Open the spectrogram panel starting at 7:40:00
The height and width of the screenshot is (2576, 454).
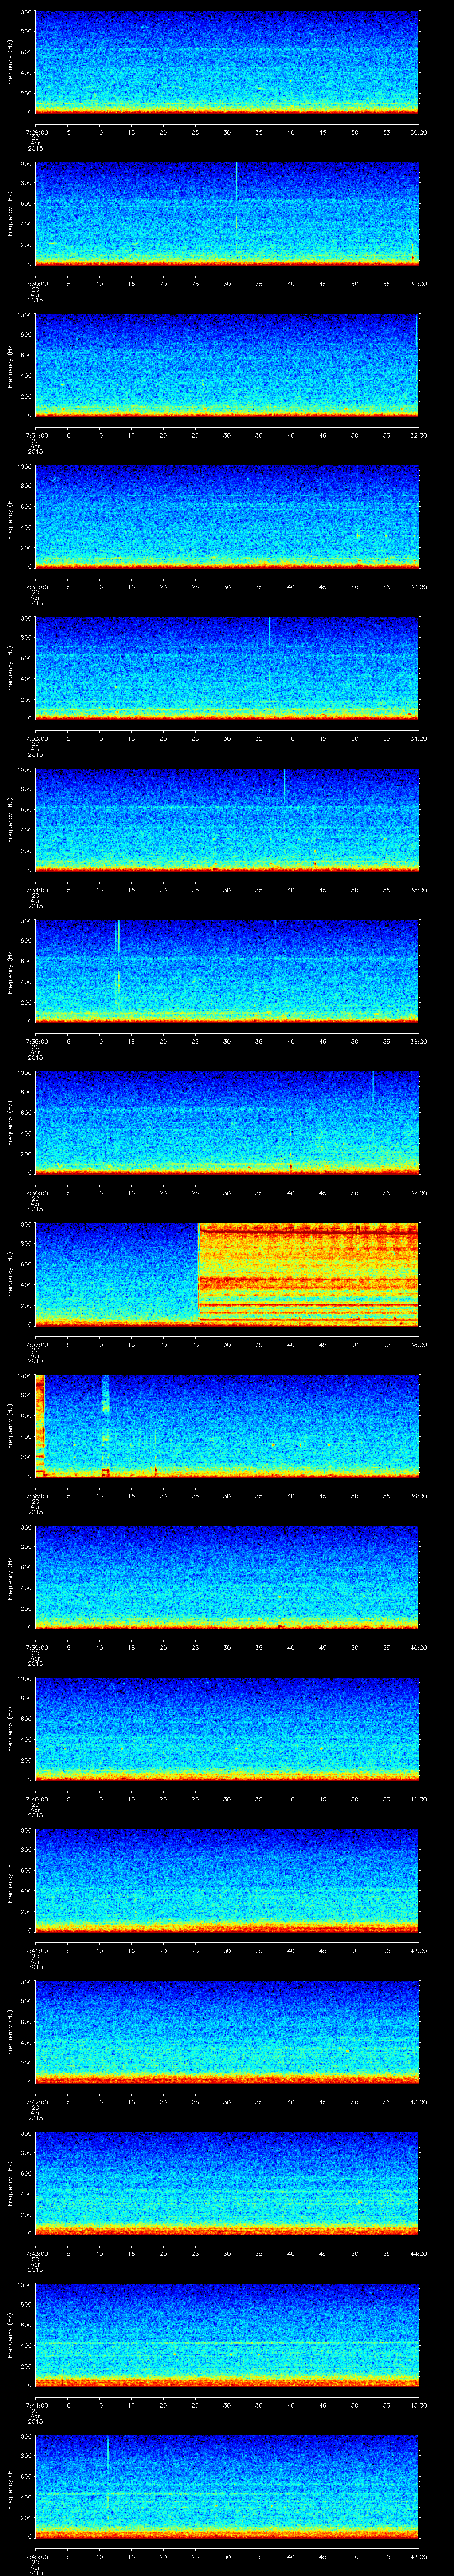pyautogui.click(x=227, y=1728)
